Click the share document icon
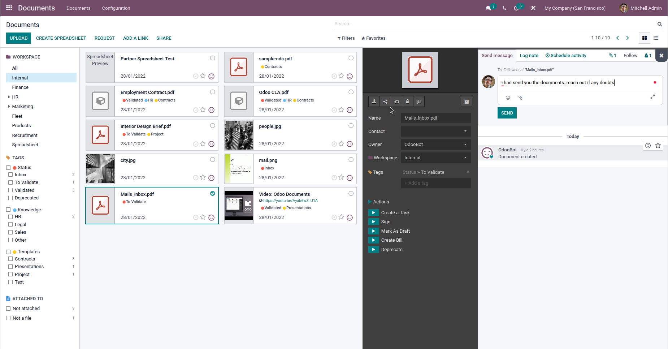This screenshot has width=668, height=349. pyautogui.click(x=385, y=102)
